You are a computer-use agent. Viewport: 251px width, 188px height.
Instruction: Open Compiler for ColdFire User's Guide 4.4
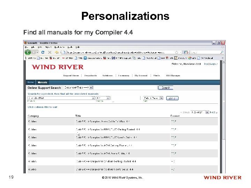pos(105,169)
